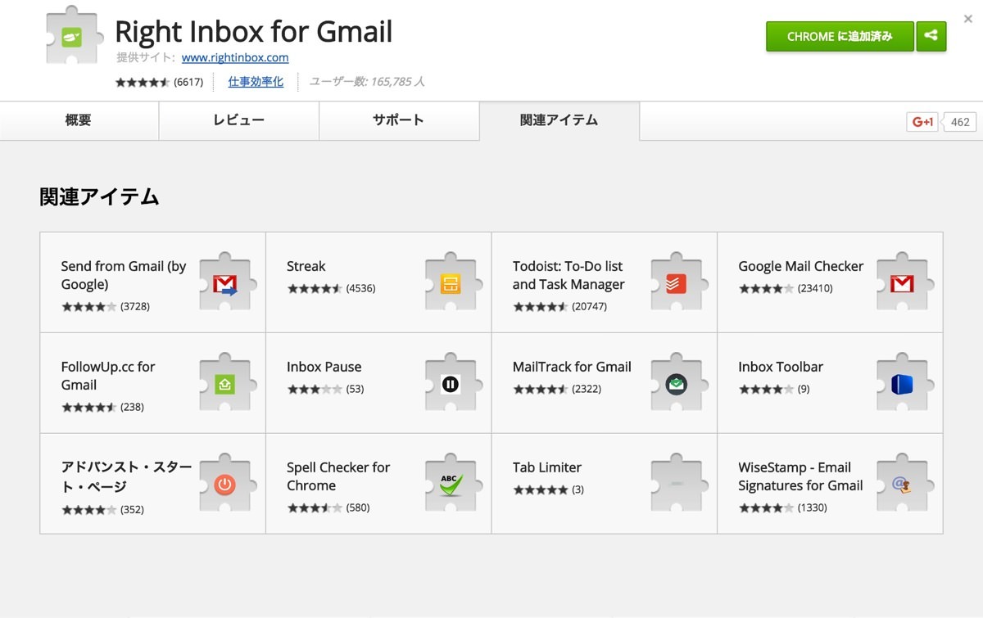Viewport: 983px width, 618px height.
Task: Open Spell Checker for Chrome title
Action: tap(338, 476)
